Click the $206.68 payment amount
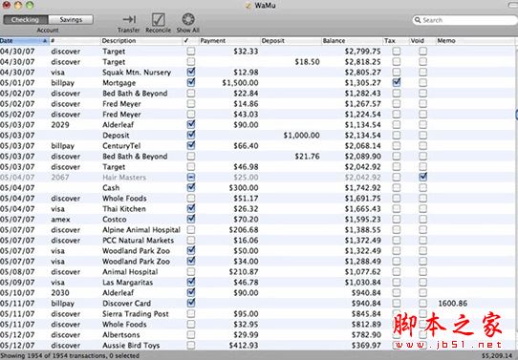Screen dimensions: 518x360 click(x=244, y=230)
